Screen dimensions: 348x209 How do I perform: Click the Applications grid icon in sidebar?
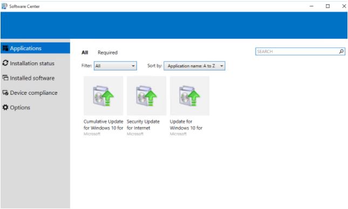tap(5, 48)
